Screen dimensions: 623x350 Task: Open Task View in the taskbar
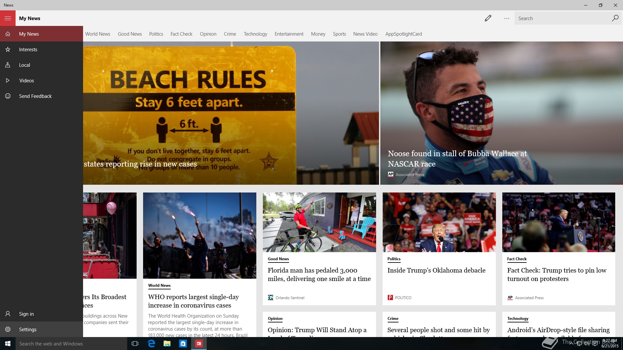(x=135, y=344)
